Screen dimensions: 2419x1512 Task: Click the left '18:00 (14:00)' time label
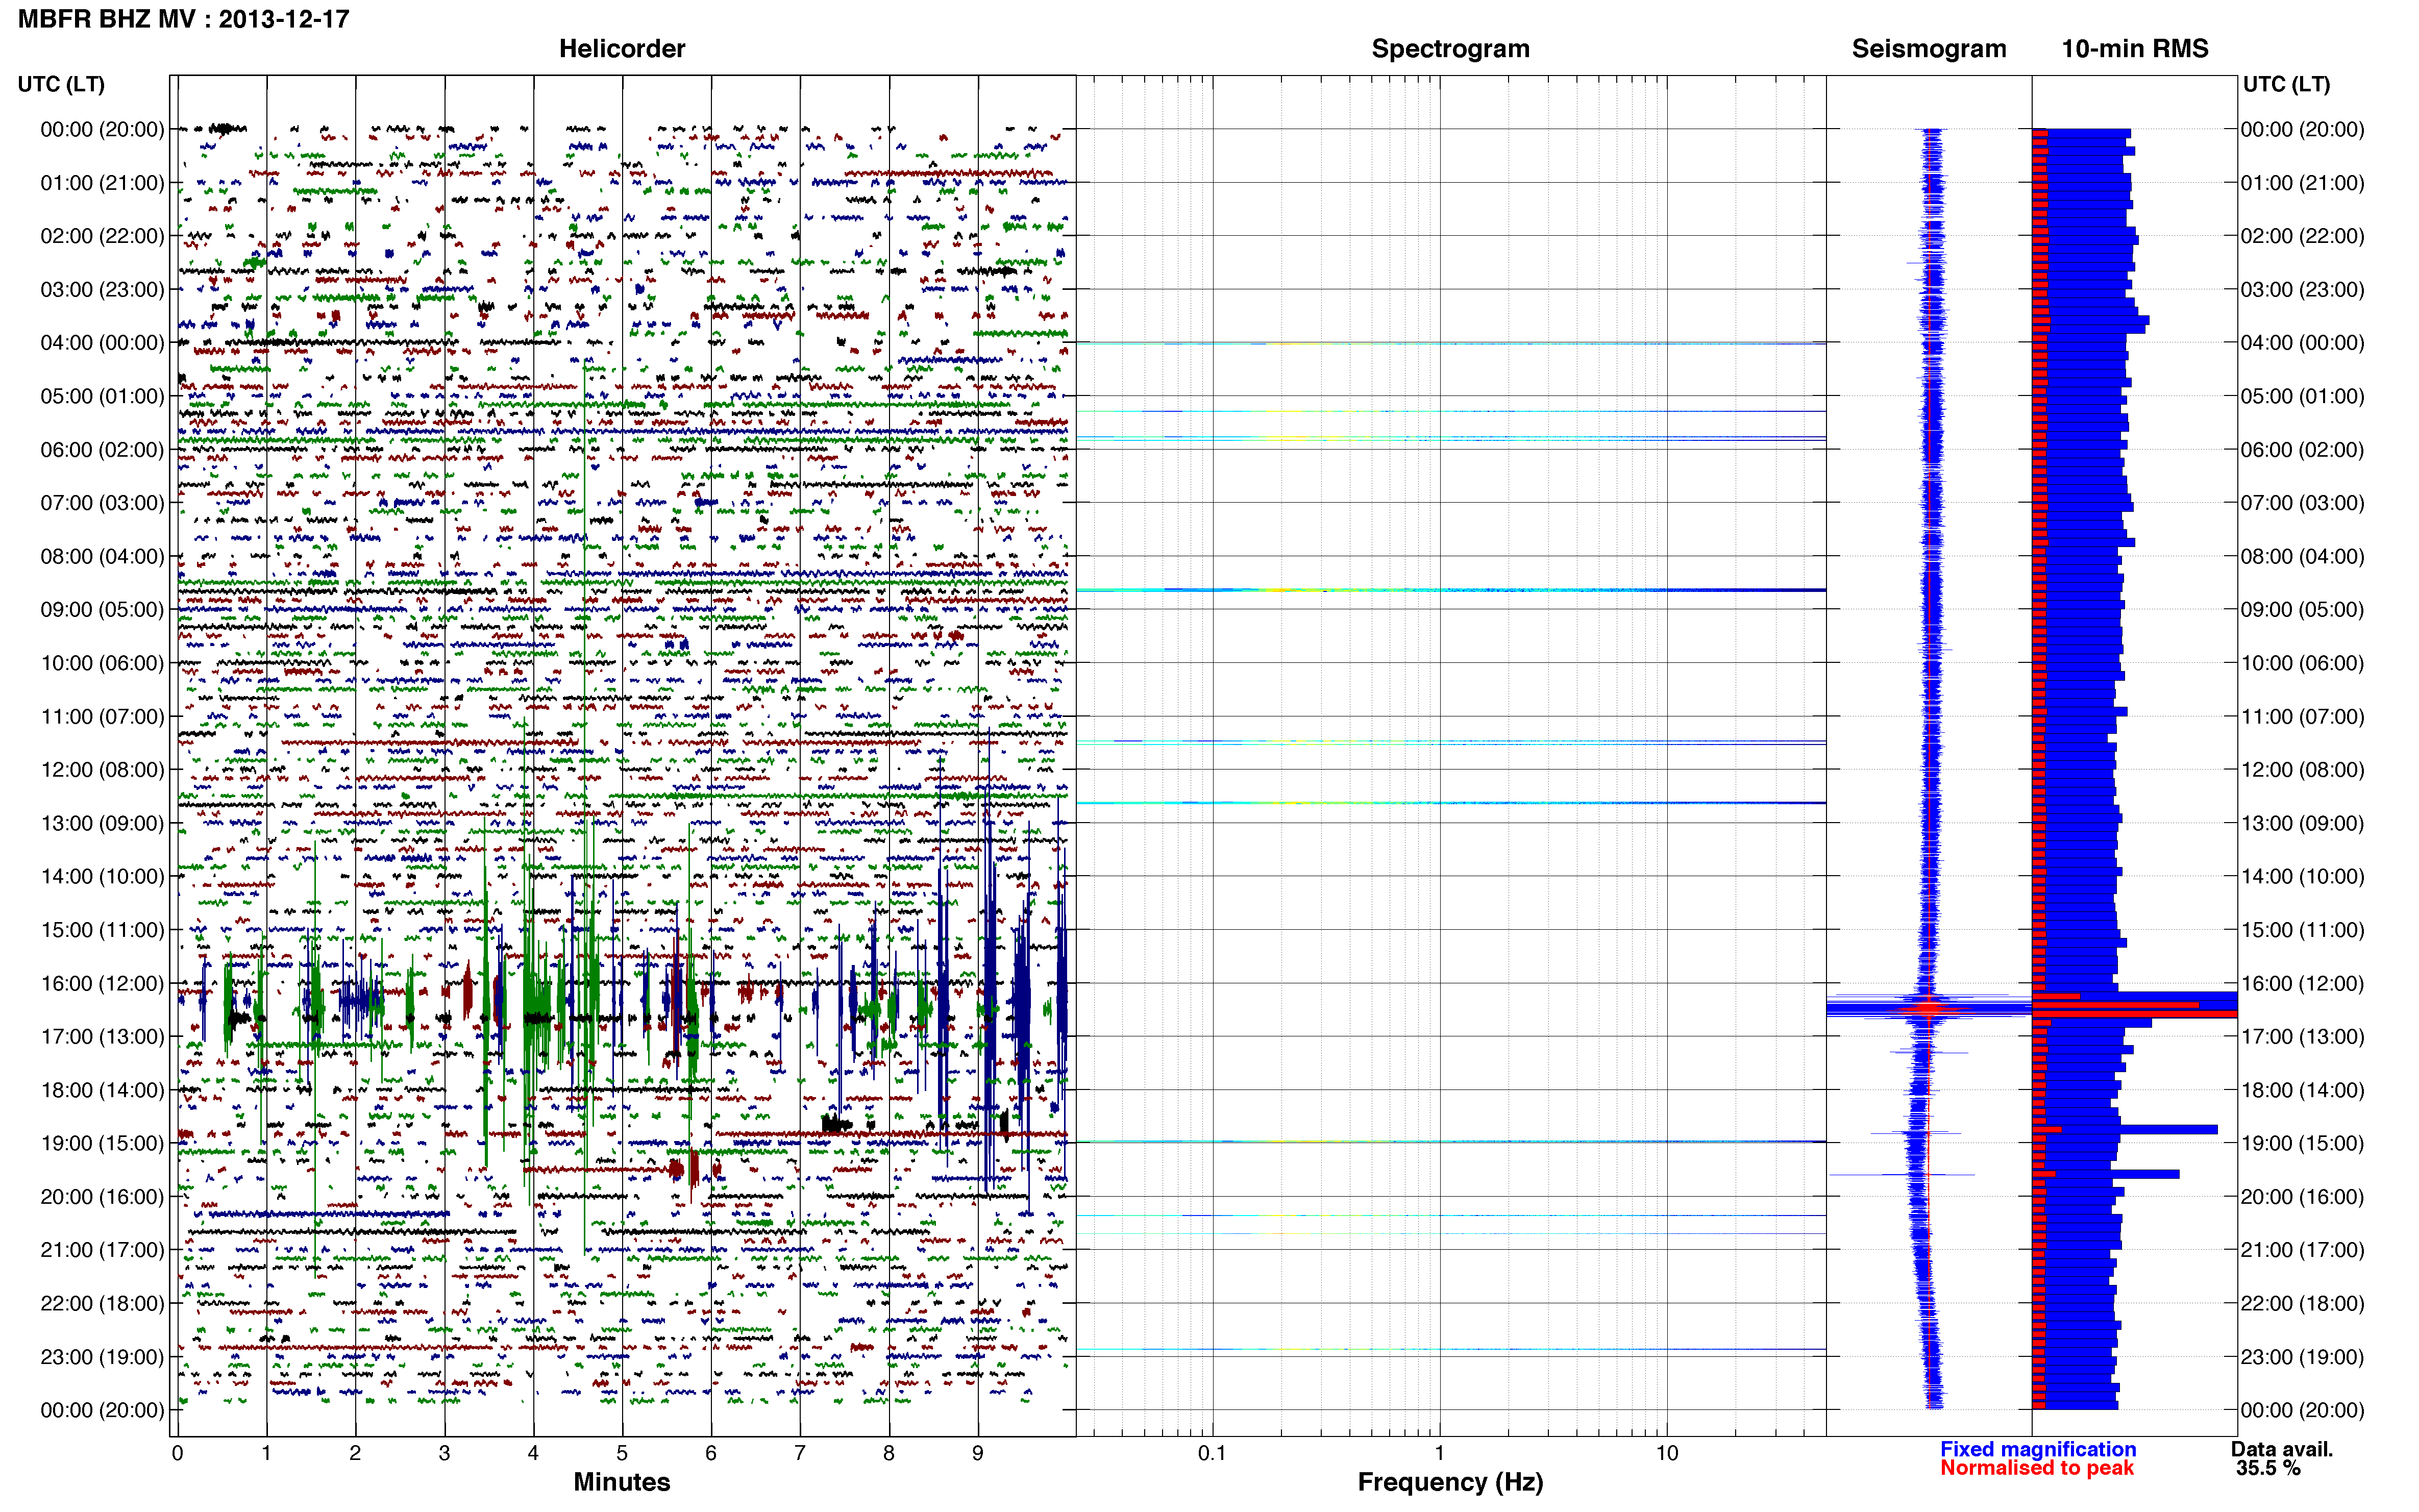102,1090
